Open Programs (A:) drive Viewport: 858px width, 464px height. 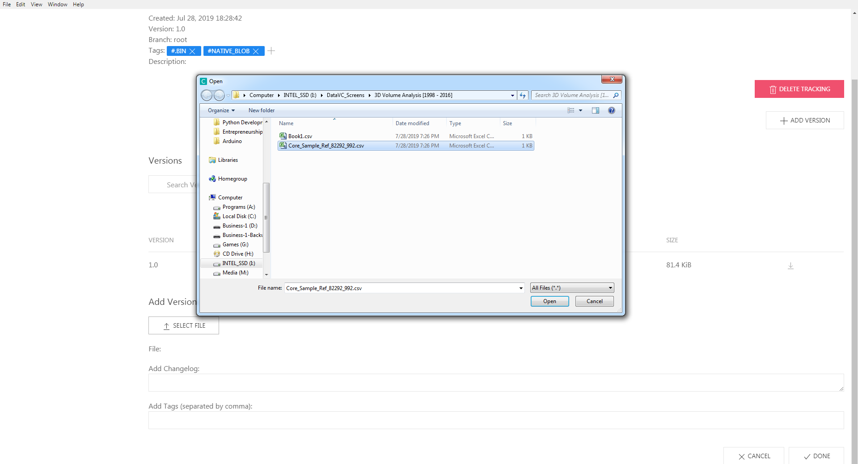[234, 207]
